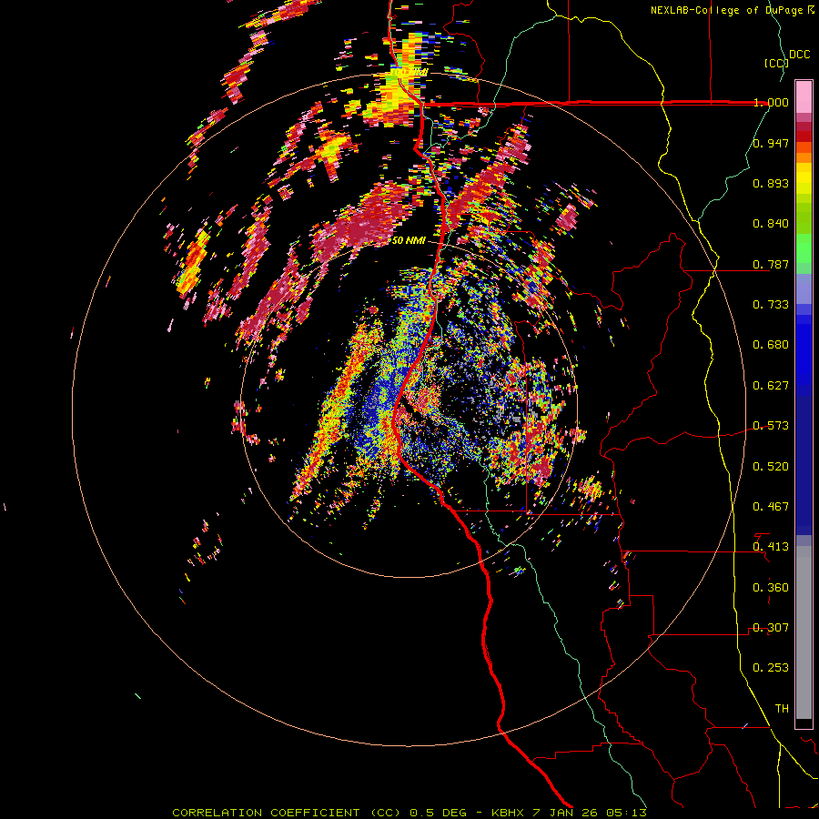Select the 0.413 color scale value
This screenshot has height=819, width=819.
[771, 547]
